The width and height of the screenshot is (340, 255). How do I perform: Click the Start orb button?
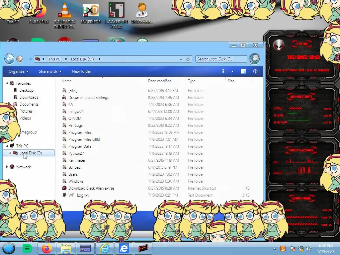tap(9, 248)
